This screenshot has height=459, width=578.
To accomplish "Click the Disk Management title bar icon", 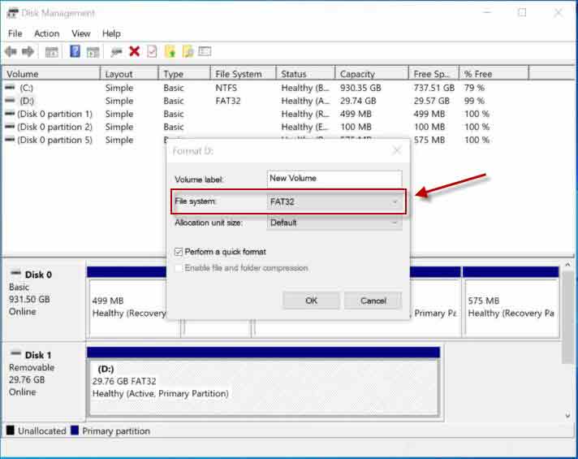I will [x=12, y=13].
